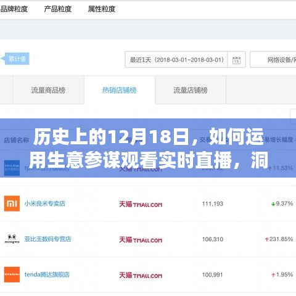
Task: Click the 9.37% decrease growth value
Action: point(282,203)
